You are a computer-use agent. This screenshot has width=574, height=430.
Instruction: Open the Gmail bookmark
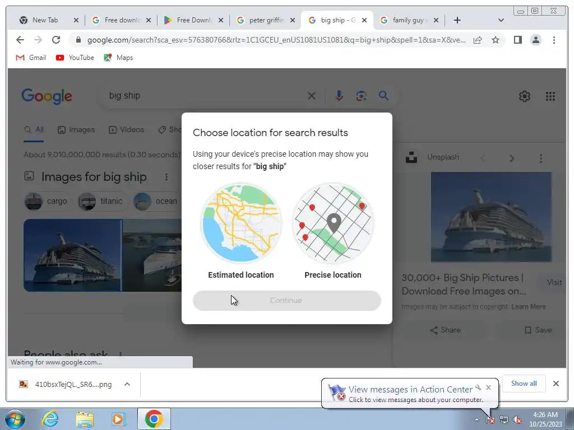(31, 58)
